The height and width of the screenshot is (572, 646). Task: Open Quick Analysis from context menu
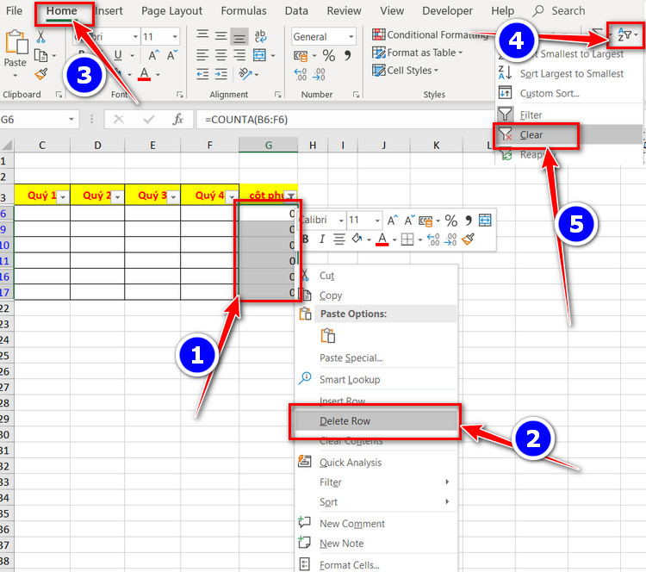[x=351, y=463]
